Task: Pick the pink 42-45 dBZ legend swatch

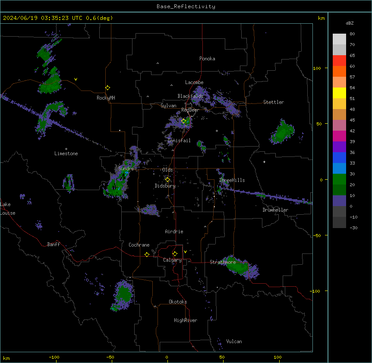Action: (x=339, y=125)
